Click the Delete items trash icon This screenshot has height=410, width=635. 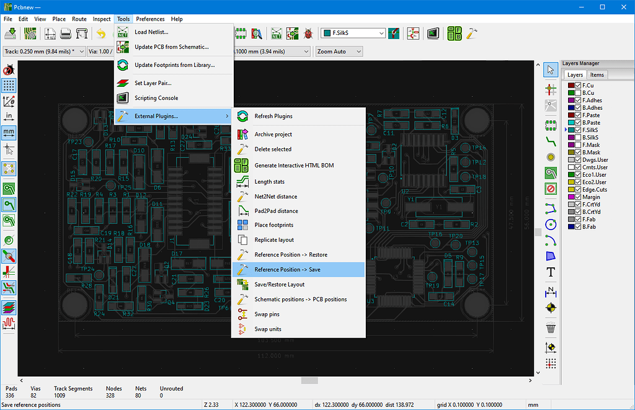coord(550,328)
